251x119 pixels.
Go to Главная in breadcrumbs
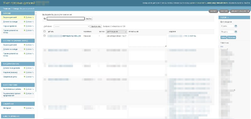7,8
